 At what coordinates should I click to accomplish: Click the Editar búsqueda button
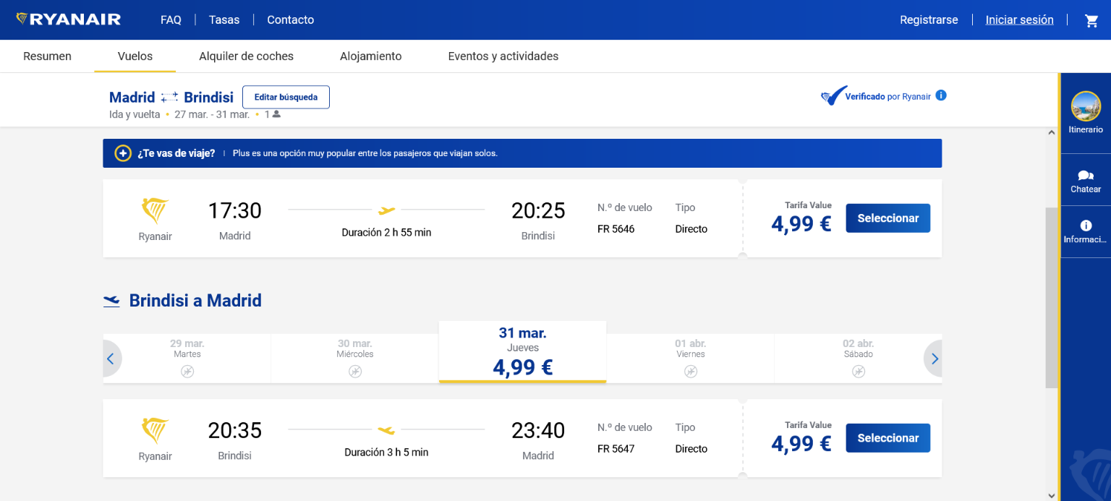tap(286, 98)
